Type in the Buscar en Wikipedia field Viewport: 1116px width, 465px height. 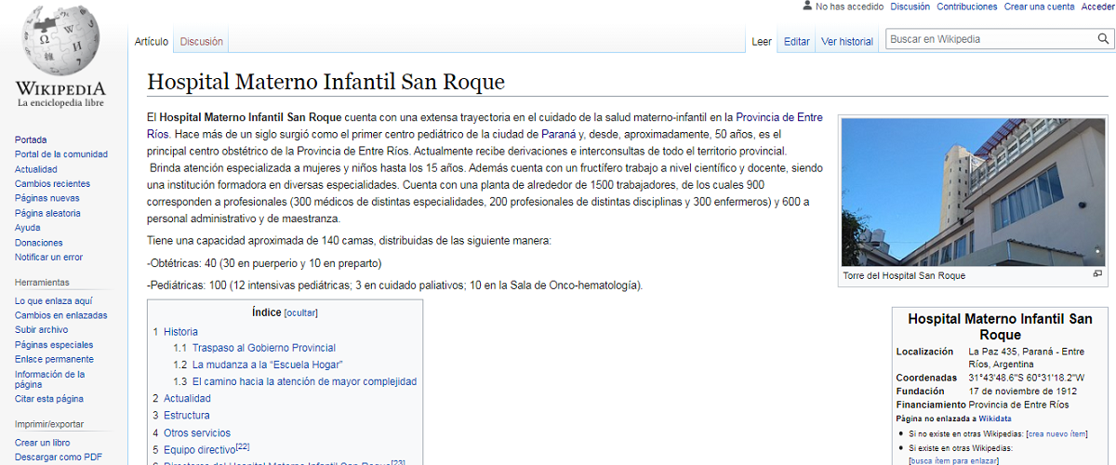(988, 39)
